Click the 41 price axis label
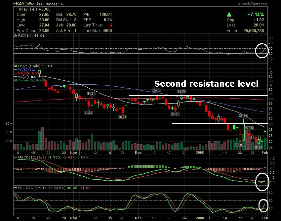The image size is (281, 221). (x=271, y=69)
